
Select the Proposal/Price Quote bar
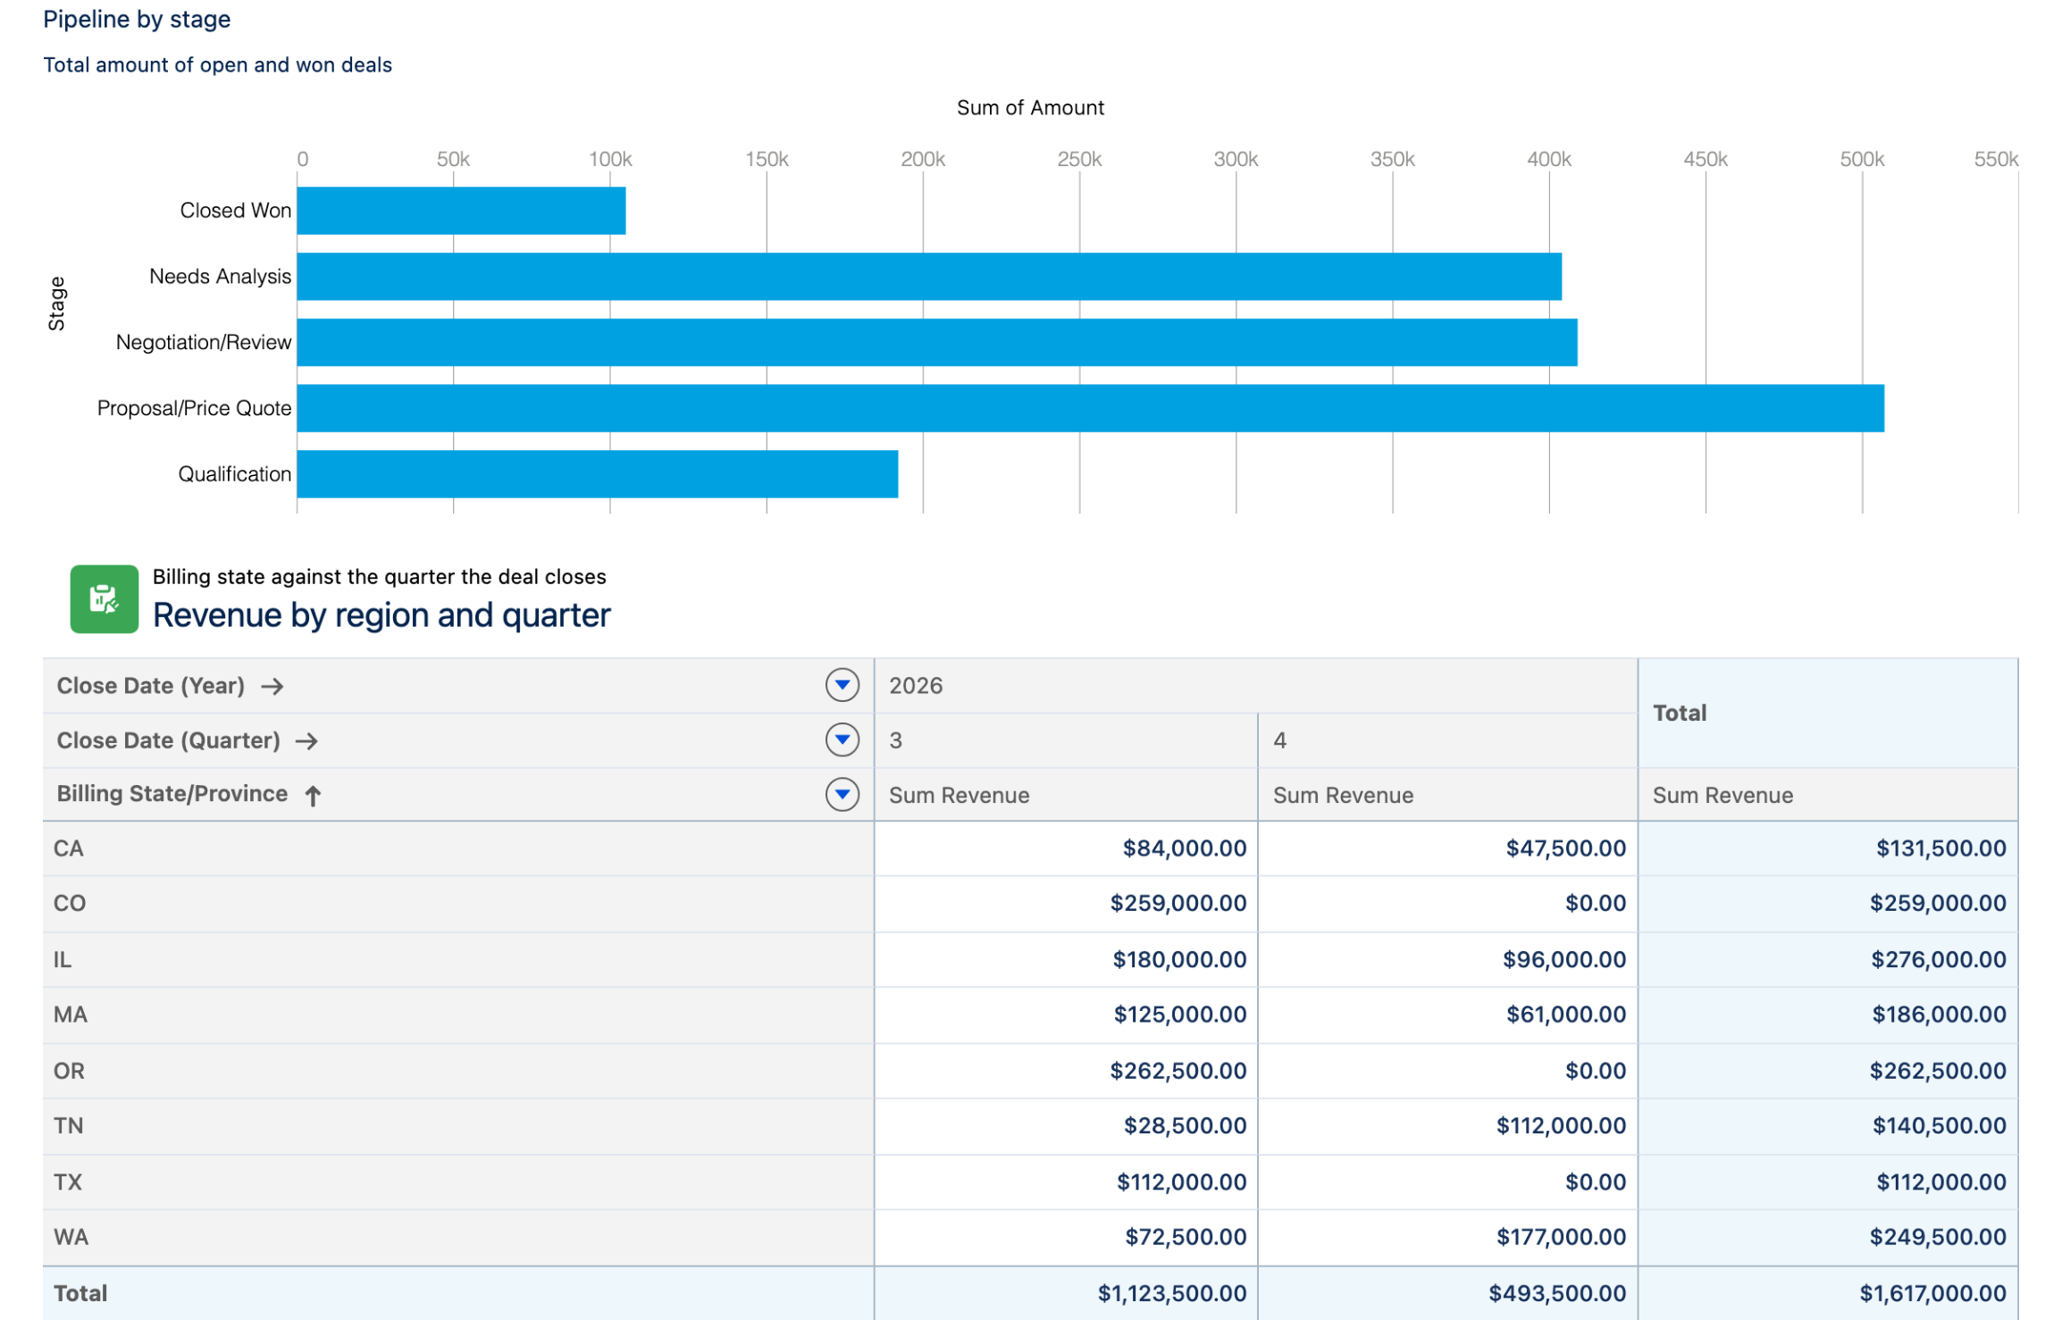tap(1091, 408)
